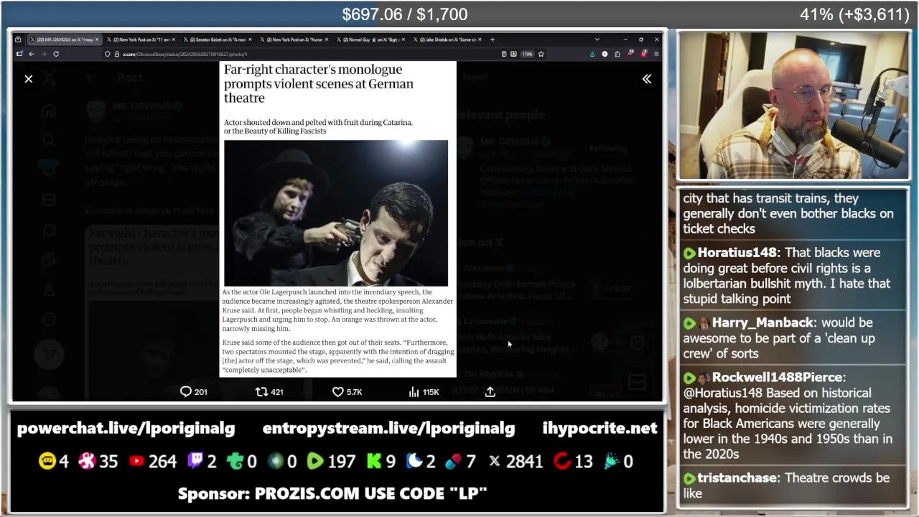Image resolution: width=919 pixels, height=517 pixels.
Task: Close the X photo viewer overlay
Action: (x=29, y=79)
